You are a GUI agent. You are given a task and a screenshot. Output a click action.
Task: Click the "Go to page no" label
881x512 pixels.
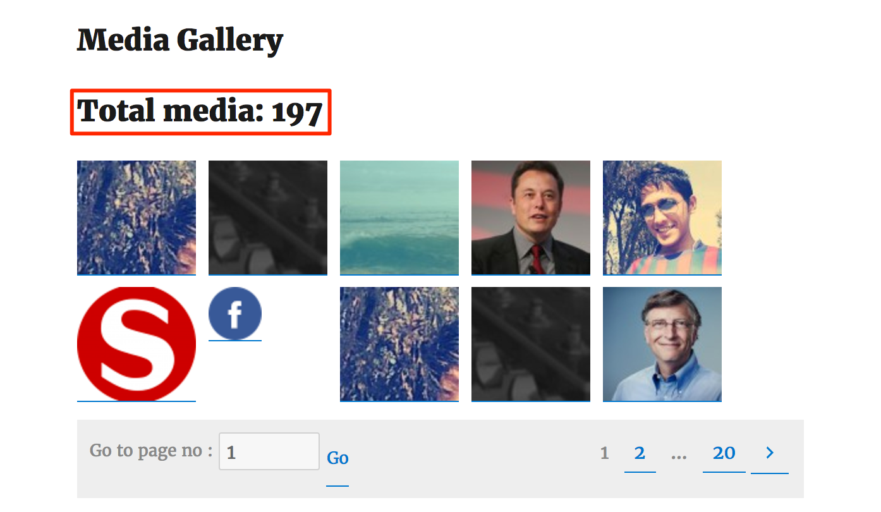point(151,451)
